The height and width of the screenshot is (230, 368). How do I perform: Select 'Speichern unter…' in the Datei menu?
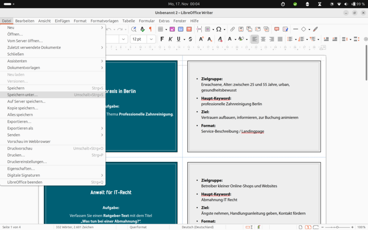click(23, 95)
